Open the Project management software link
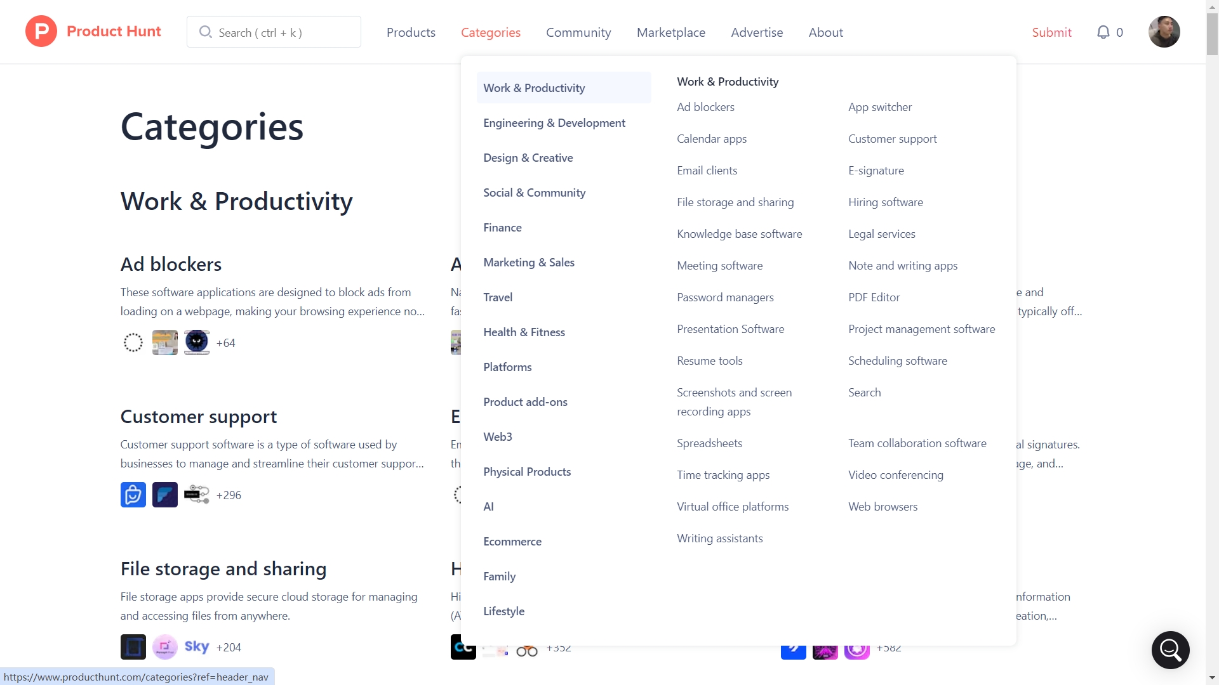The width and height of the screenshot is (1219, 685). click(x=921, y=329)
